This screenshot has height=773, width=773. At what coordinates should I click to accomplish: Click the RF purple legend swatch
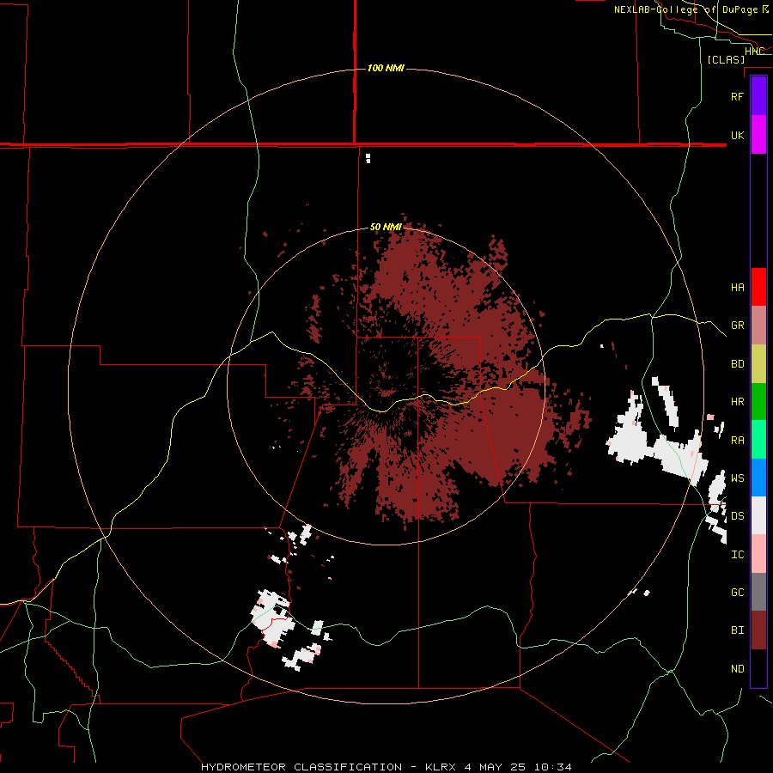[758, 96]
